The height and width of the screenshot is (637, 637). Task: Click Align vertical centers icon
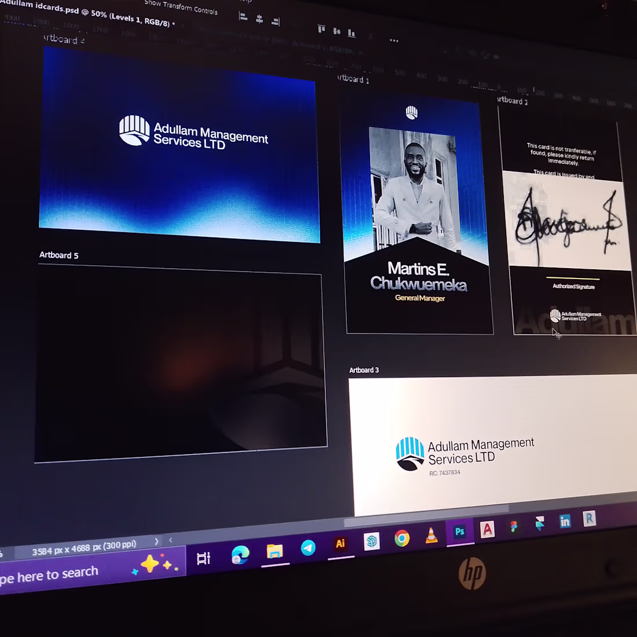pyautogui.click(x=336, y=31)
